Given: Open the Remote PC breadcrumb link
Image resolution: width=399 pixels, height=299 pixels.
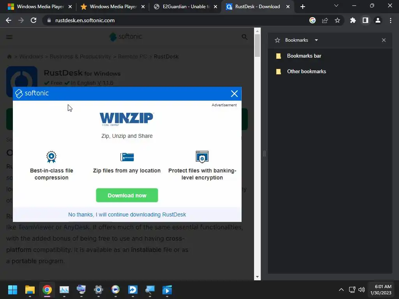Looking at the screenshot, I should [x=132, y=56].
